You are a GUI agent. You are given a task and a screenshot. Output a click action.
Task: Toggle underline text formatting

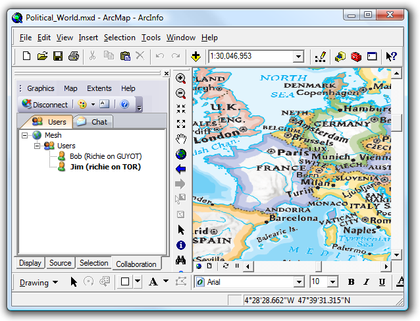(382, 282)
